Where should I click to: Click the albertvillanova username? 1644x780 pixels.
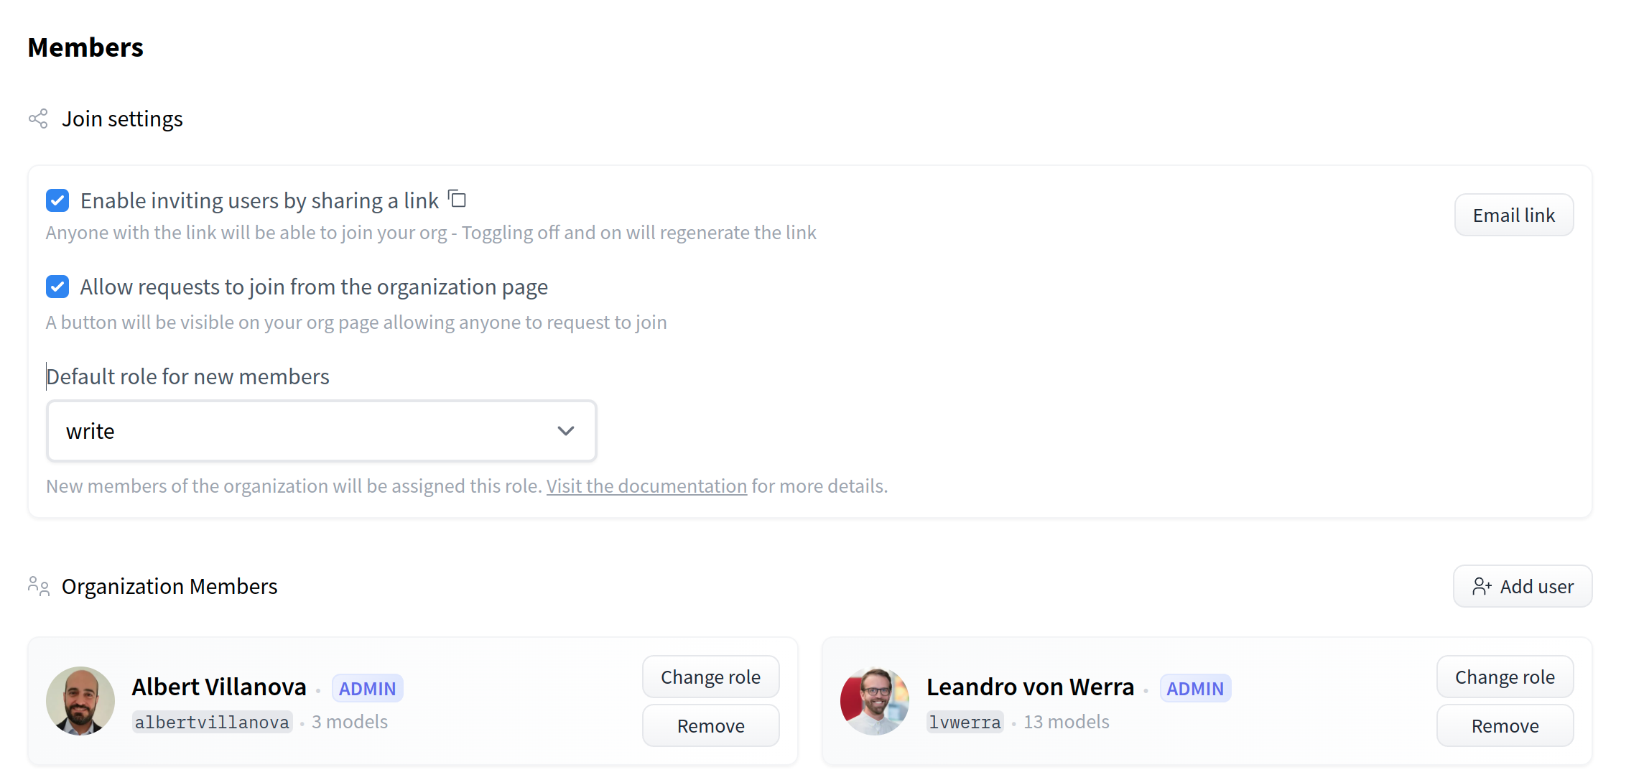click(x=211, y=722)
